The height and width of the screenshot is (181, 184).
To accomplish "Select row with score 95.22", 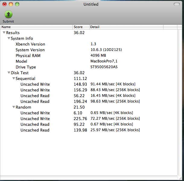I will [89, 124].
